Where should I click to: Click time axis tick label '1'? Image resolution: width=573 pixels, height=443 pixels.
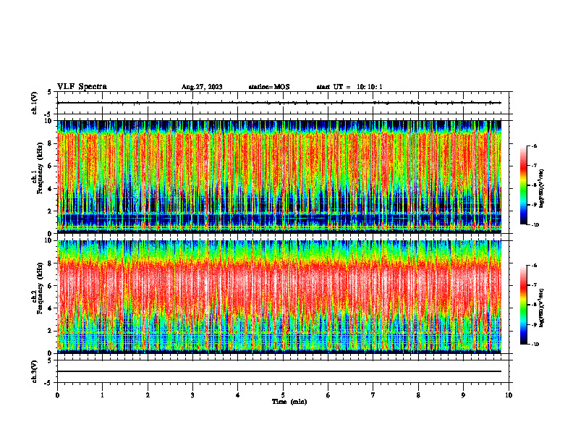102,395
